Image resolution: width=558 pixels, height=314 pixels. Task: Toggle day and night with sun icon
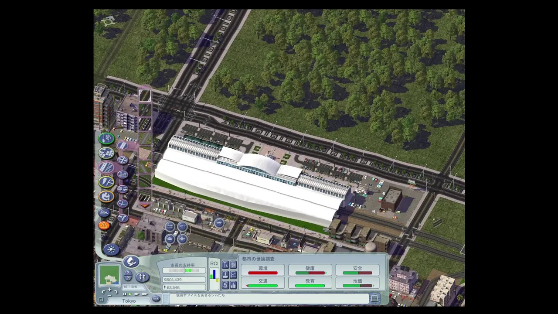click(111, 249)
